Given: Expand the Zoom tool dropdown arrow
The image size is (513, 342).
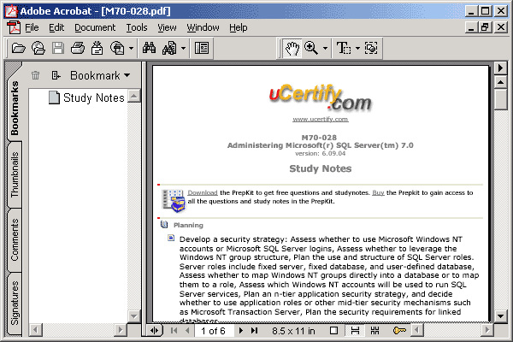Looking at the screenshot, I should pyautogui.click(x=325, y=49).
